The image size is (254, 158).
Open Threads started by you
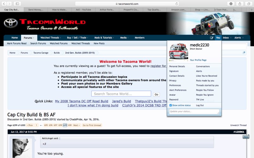[x=207, y=85]
